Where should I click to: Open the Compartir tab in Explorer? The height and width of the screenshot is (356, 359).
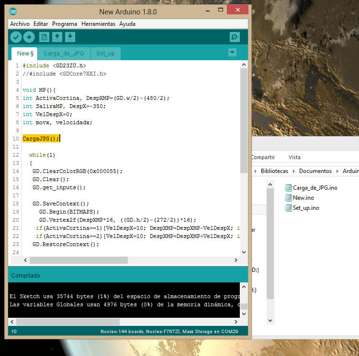click(263, 157)
